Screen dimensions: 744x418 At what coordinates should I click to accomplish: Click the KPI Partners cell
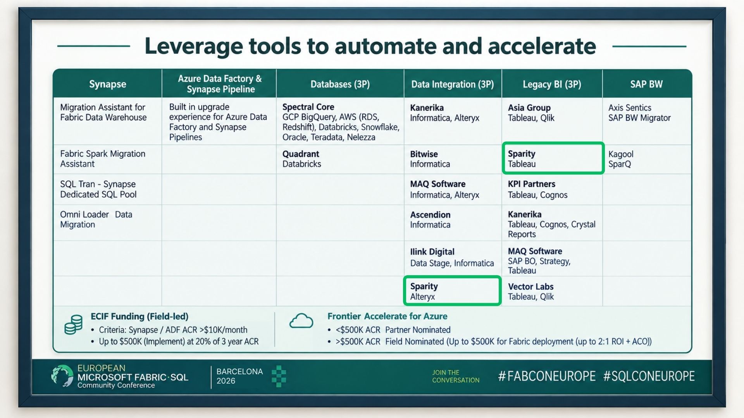click(552, 189)
